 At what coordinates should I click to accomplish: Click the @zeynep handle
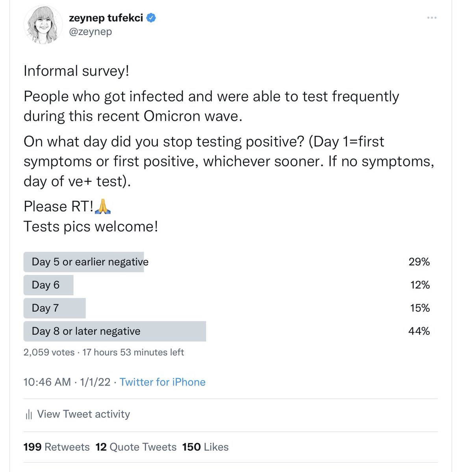tap(90, 31)
